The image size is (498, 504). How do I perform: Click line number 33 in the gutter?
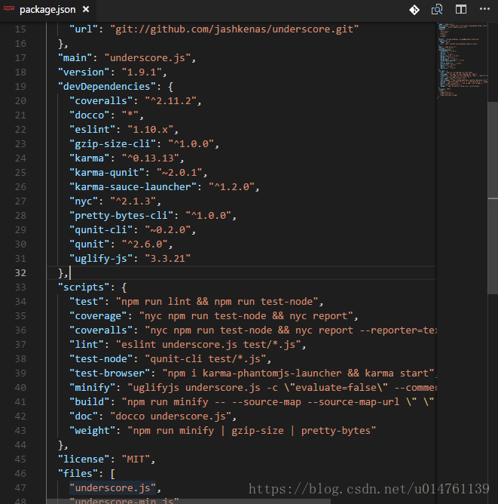coord(20,287)
